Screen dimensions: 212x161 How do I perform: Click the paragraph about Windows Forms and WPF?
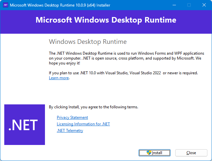[127, 58]
